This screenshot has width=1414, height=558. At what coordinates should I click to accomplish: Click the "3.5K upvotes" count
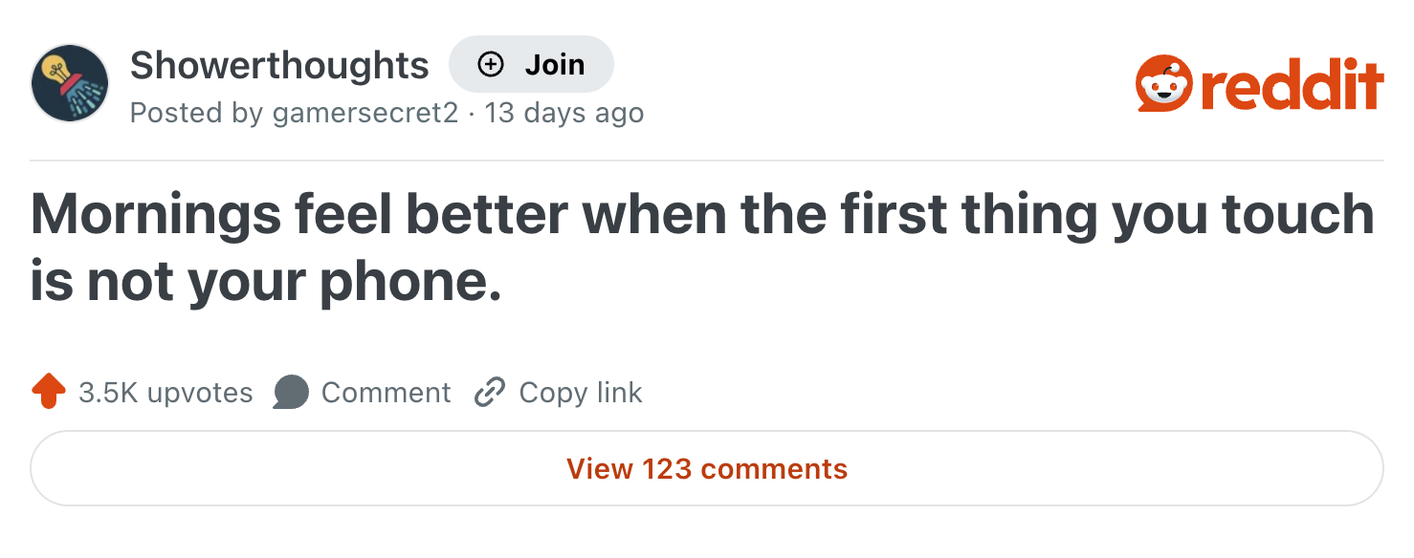(x=166, y=393)
